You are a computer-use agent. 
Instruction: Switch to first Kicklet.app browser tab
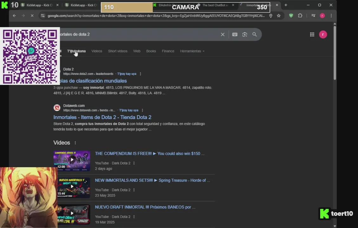(x=39, y=5)
